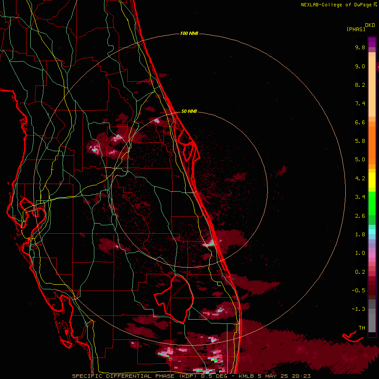Select the -0.5 scale value
Viewport: 379px width, 379px height.
click(x=358, y=291)
